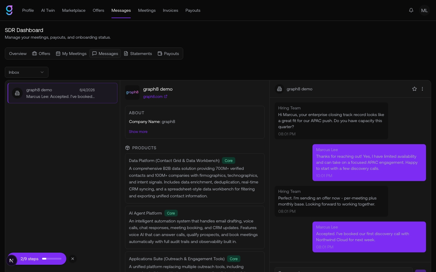This screenshot has height=272, width=436.
Task: Click the onboarding progress bar
Action: coord(52,259)
